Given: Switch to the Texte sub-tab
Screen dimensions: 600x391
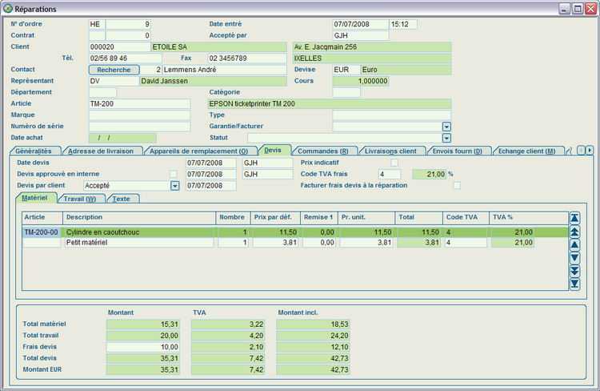Looking at the screenshot, I should pyautogui.click(x=122, y=199).
